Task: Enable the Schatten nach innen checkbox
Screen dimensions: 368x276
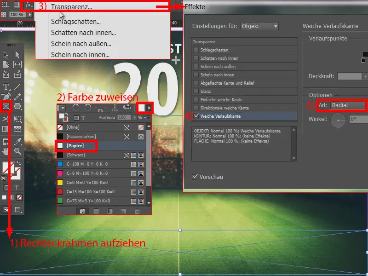Action: 196,58
